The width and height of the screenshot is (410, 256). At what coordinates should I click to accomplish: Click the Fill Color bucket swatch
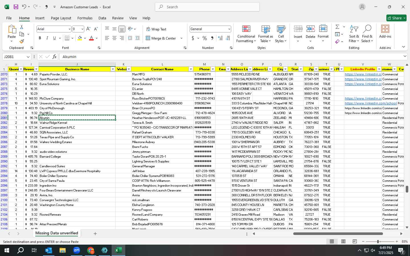pos(80,38)
